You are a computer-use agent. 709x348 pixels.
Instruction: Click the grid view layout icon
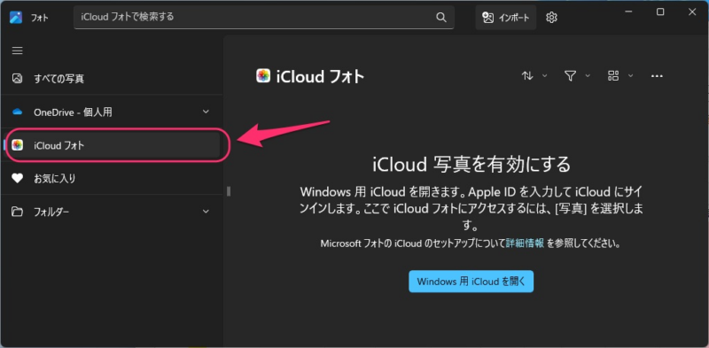(613, 76)
